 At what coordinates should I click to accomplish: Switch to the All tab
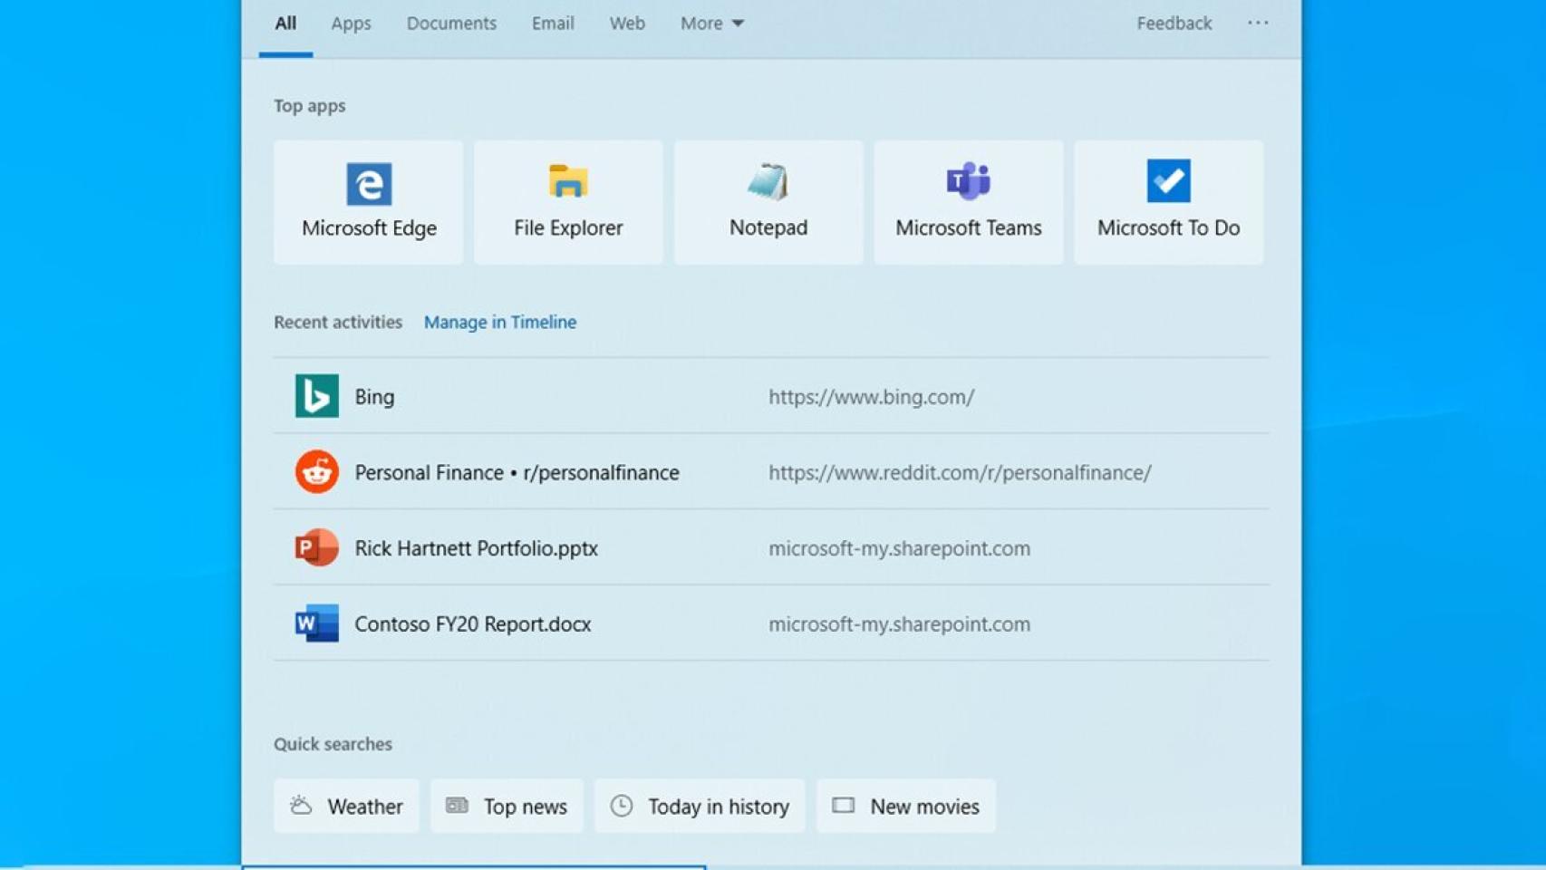click(x=285, y=24)
